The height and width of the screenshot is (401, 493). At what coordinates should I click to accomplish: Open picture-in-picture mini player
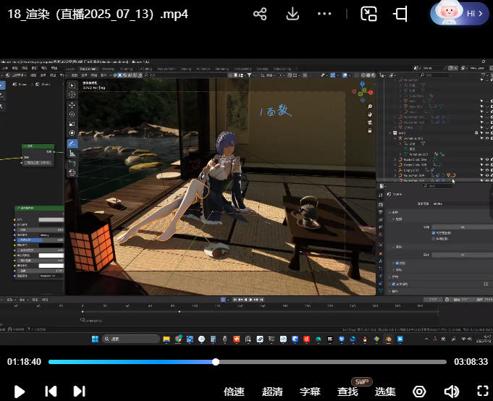tap(369, 14)
